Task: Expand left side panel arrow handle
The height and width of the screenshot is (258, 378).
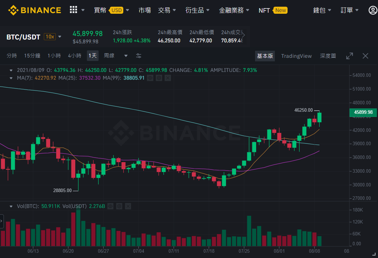Action: pyautogui.click(x=1, y=221)
